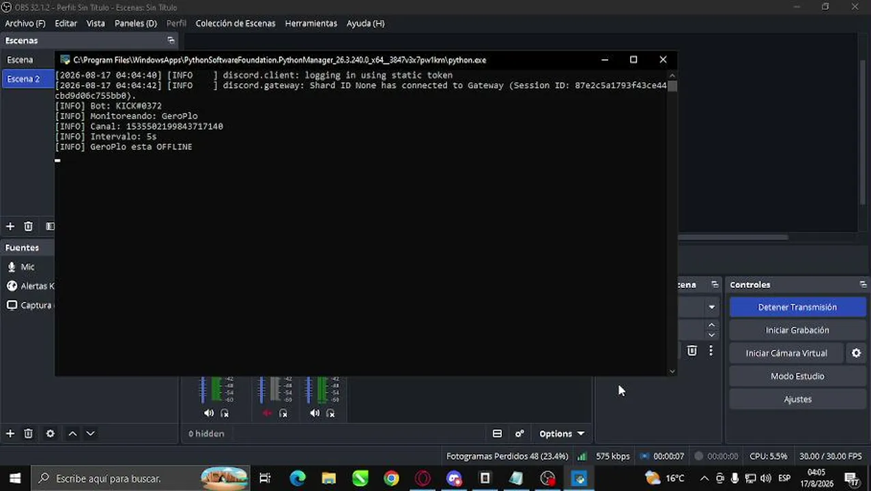Open Task View from the taskbar
Image resolution: width=871 pixels, height=491 pixels.
265,479
